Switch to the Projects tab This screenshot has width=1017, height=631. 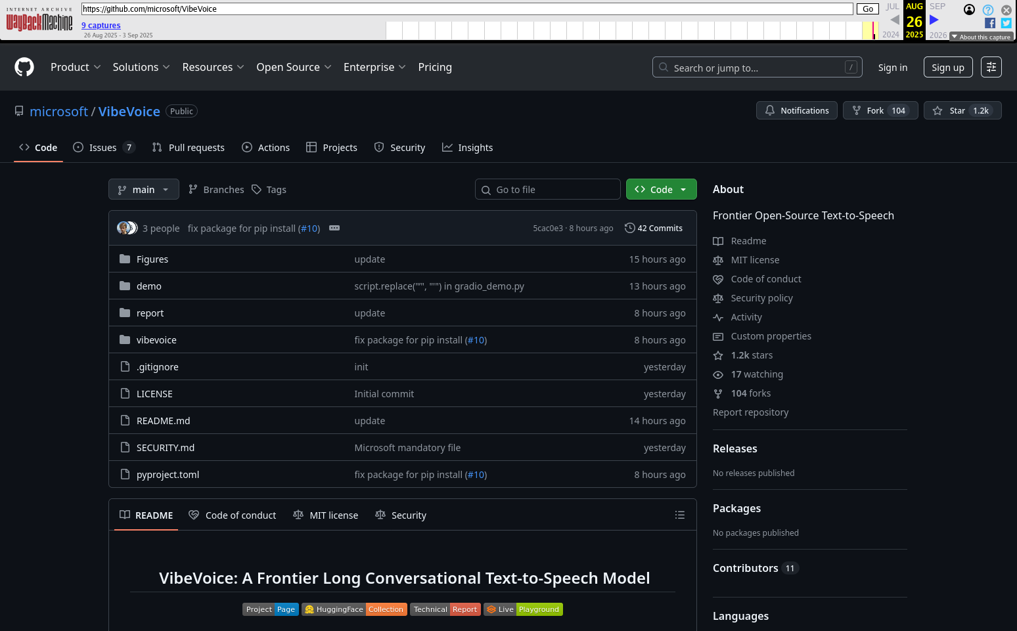click(x=332, y=147)
